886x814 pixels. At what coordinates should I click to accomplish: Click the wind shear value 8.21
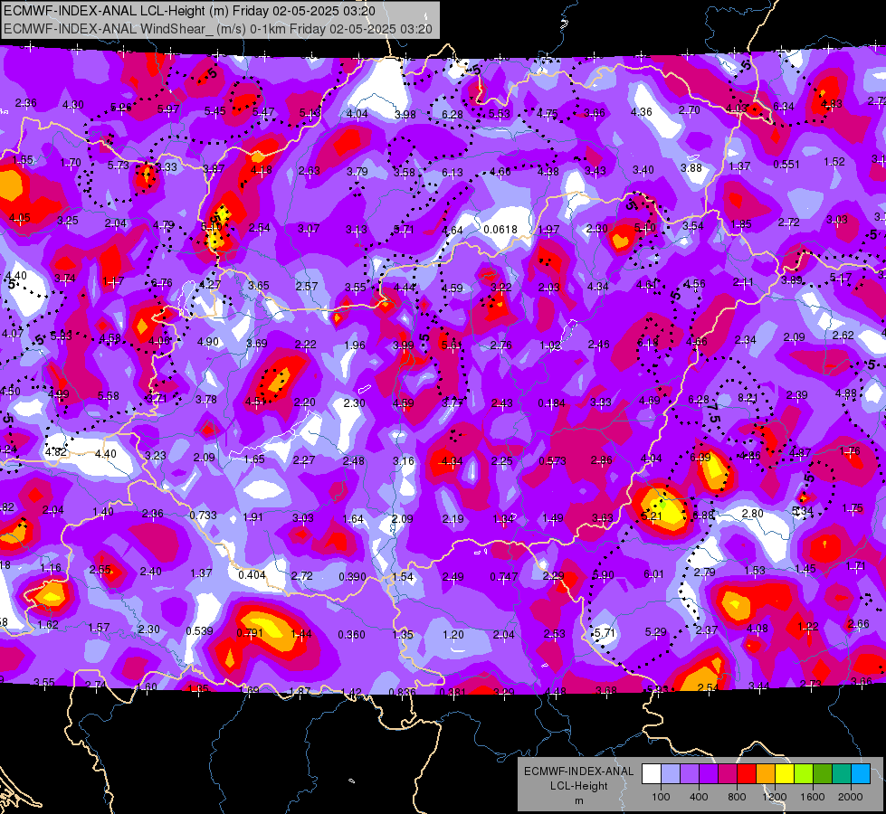[x=748, y=398]
